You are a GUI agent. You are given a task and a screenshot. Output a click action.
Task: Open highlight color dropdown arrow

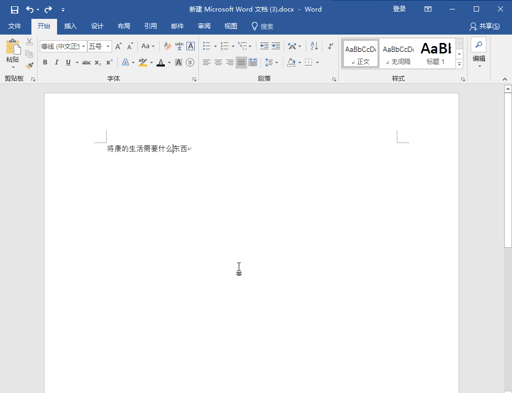(151, 62)
